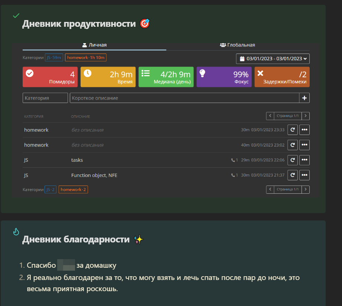Repeat the JS tasks entry
This screenshot has height=306, width=342.
(x=293, y=160)
